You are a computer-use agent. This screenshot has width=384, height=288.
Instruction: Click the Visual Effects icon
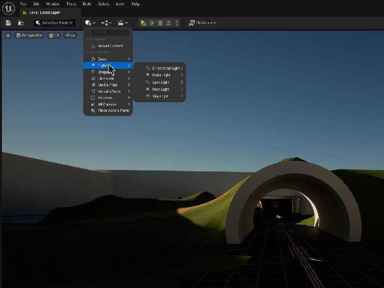tap(93, 91)
